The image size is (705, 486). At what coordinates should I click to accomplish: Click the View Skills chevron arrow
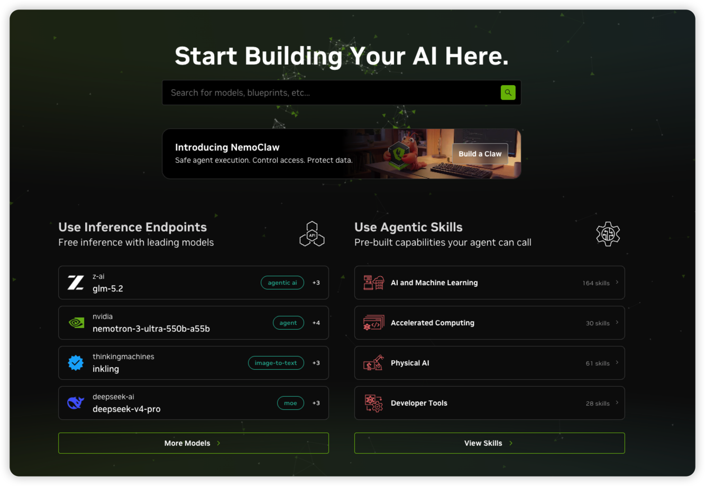click(511, 443)
